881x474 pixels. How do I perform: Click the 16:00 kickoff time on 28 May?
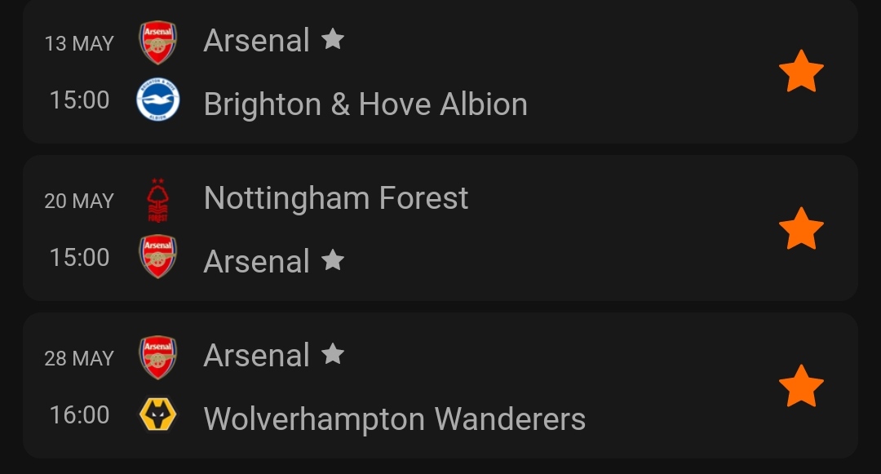[79, 415]
